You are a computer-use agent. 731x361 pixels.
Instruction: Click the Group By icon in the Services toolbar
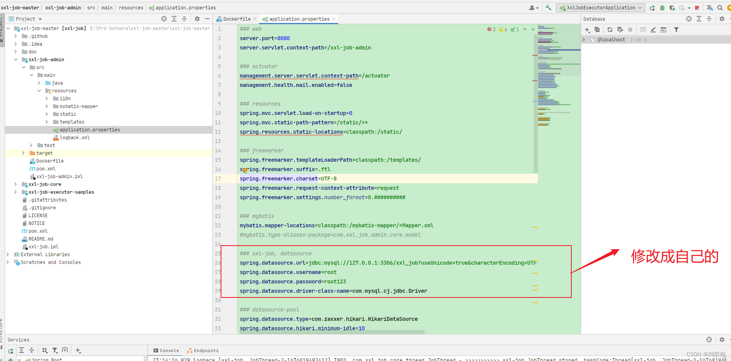pyautogui.click(x=45, y=350)
